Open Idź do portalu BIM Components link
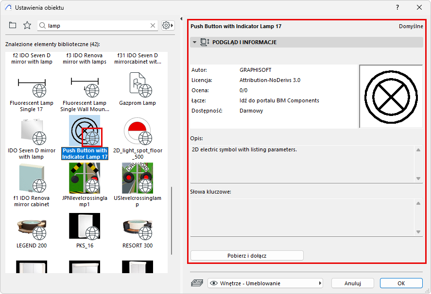 pos(279,100)
